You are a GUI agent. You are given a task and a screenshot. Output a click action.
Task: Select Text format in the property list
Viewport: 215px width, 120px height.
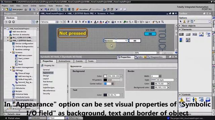click(x=48, y=82)
